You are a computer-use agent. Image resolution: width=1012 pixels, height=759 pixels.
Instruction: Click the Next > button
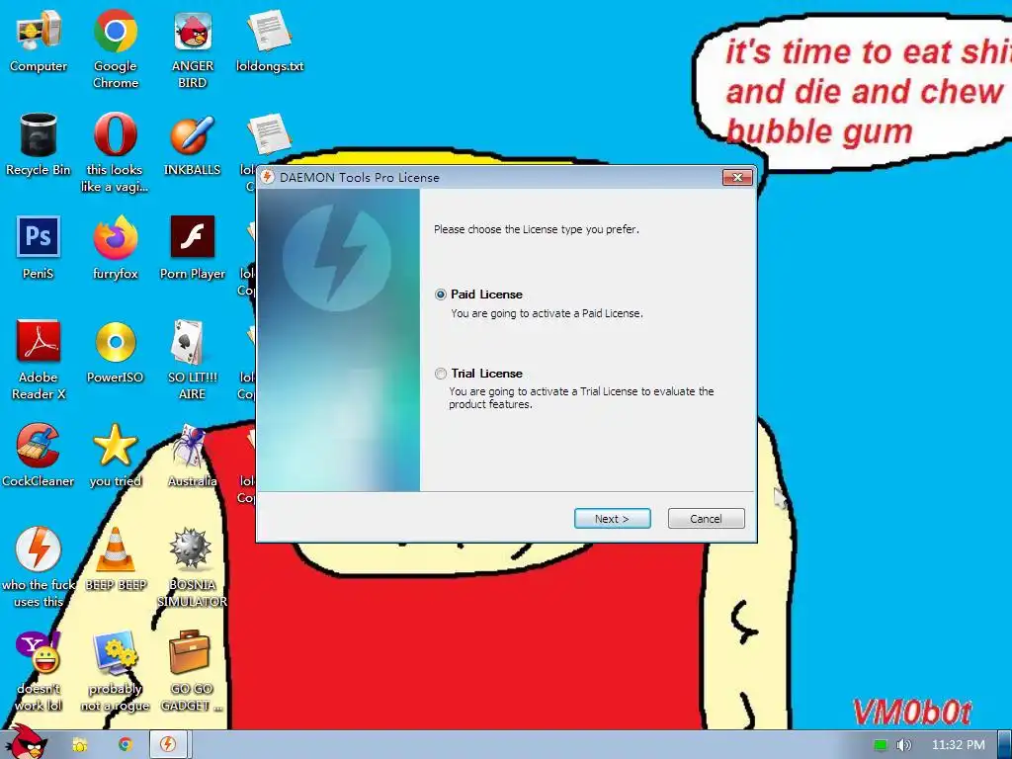click(612, 518)
